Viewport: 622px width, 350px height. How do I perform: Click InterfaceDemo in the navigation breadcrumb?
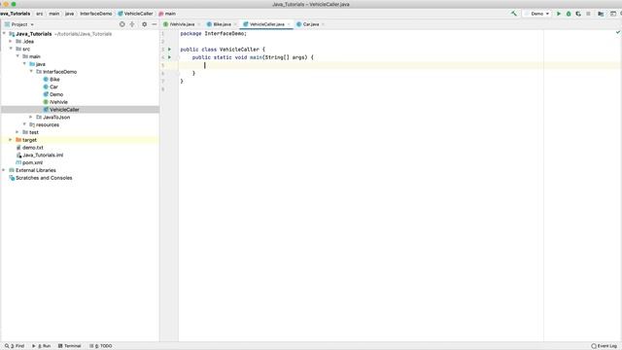[x=96, y=14]
